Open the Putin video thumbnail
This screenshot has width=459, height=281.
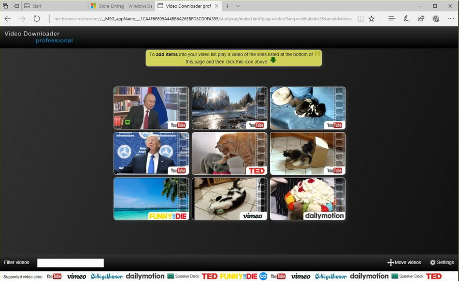(x=151, y=108)
